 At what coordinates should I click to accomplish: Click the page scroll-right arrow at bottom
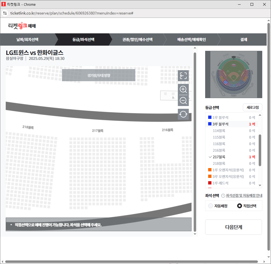coord(264,262)
